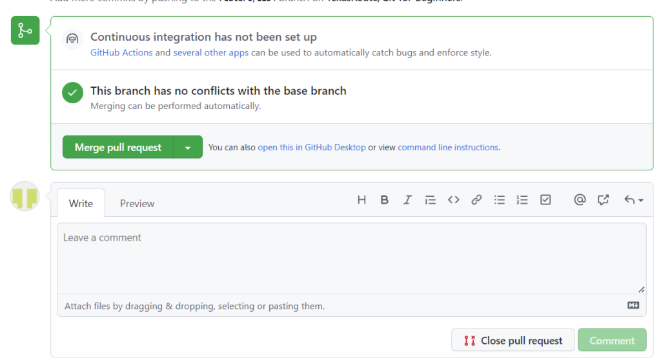Open the saved replies dropdown arrow
The image size is (661, 362).
tap(634, 200)
